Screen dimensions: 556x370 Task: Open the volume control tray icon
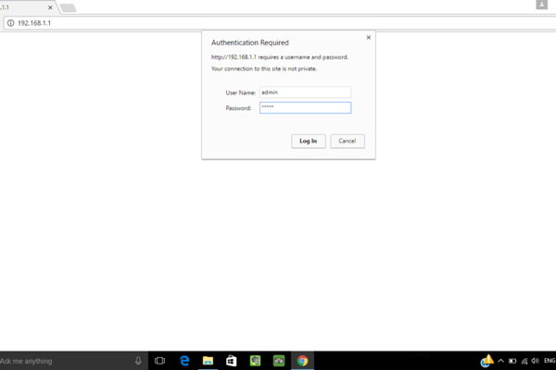[536, 361]
